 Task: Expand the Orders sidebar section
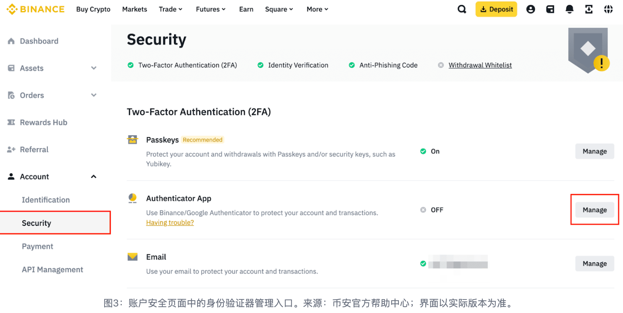click(94, 95)
